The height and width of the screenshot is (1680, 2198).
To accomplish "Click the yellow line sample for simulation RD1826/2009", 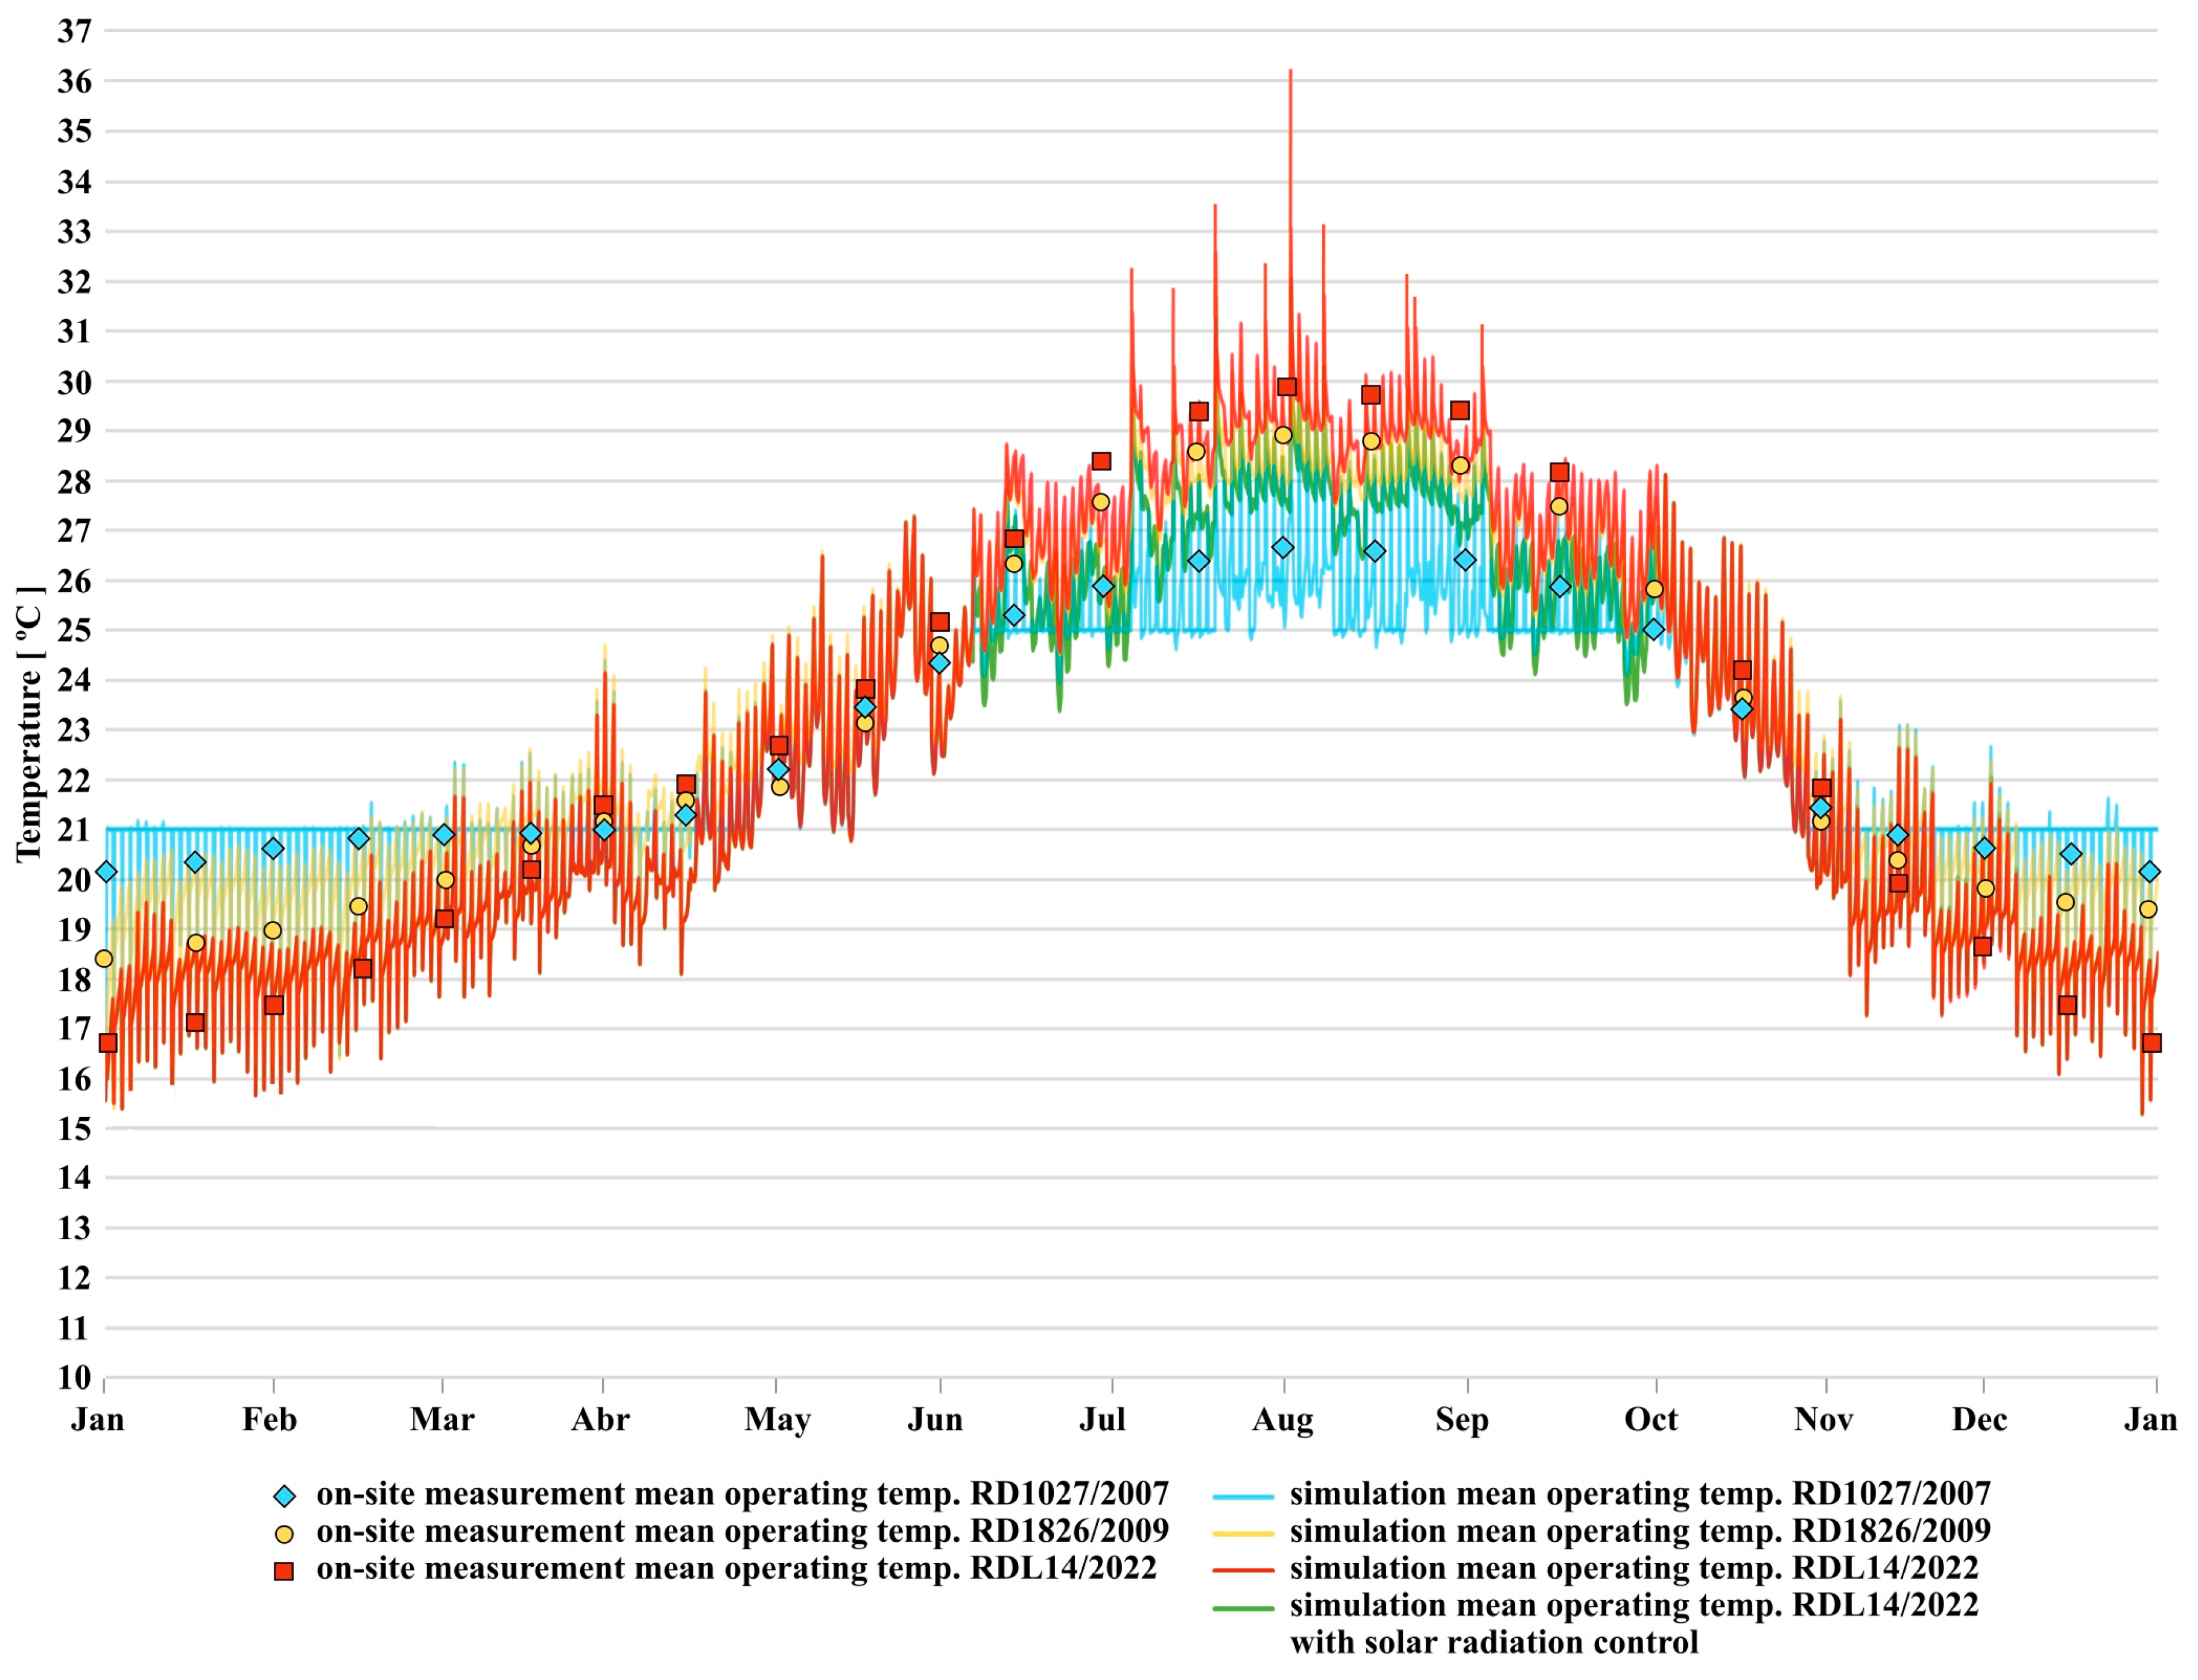I will (1243, 1533).
